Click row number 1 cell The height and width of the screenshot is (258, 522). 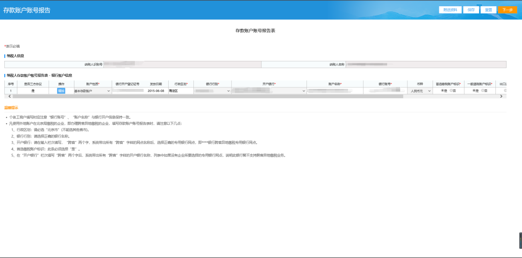11,91
